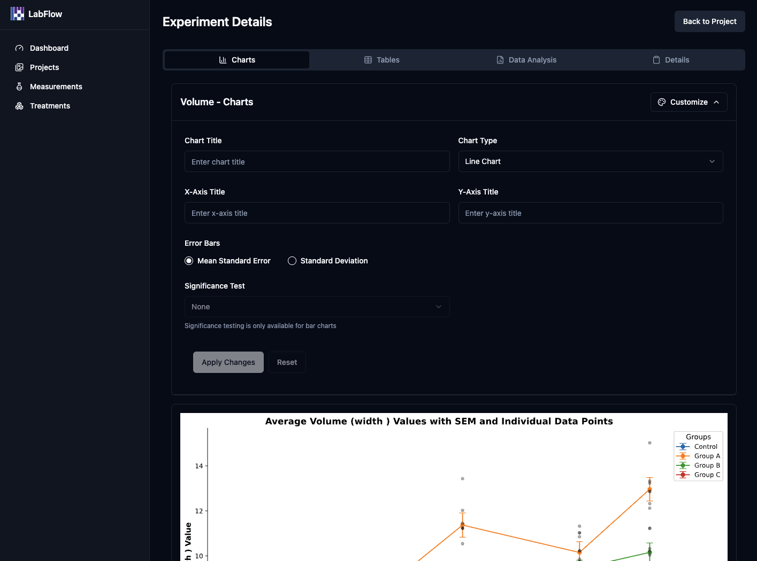This screenshot has height=561, width=757.
Task: Click the Apply Changes button
Action: [x=228, y=362]
